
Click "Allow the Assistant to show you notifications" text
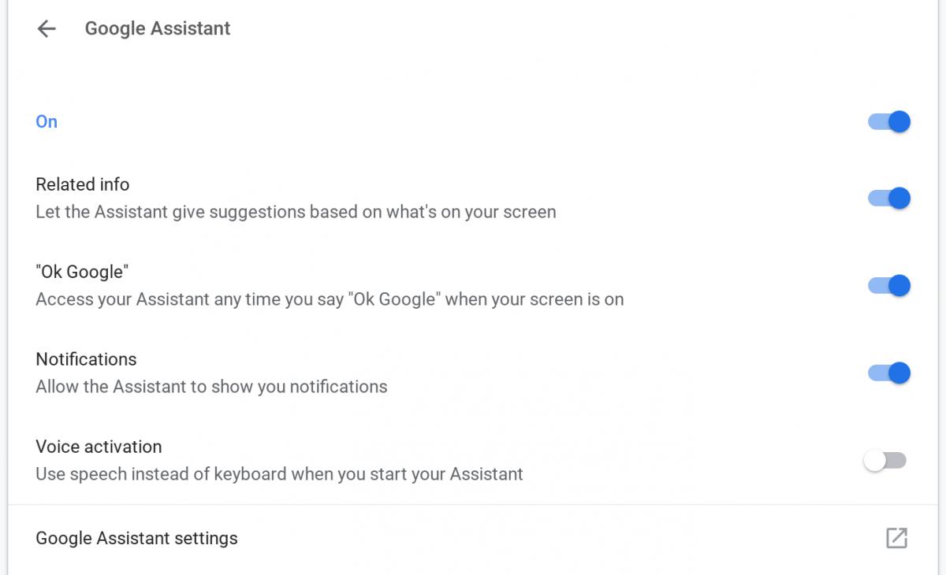click(211, 387)
